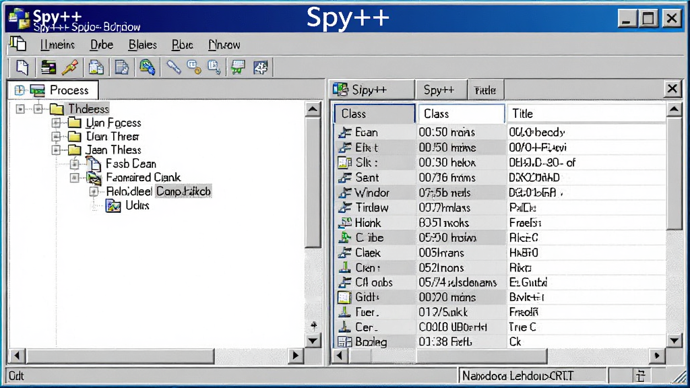The width and height of the screenshot is (690, 388).
Task: Click the new document toolbar icon
Action: 22,67
